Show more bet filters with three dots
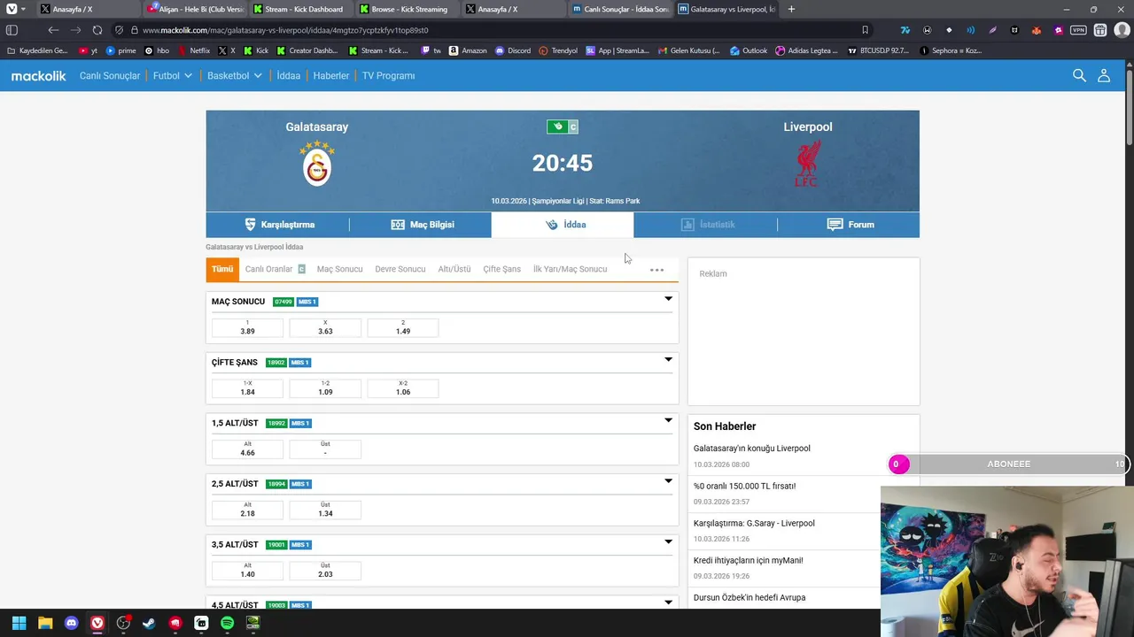This screenshot has height=637, width=1134. click(x=656, y=270)
